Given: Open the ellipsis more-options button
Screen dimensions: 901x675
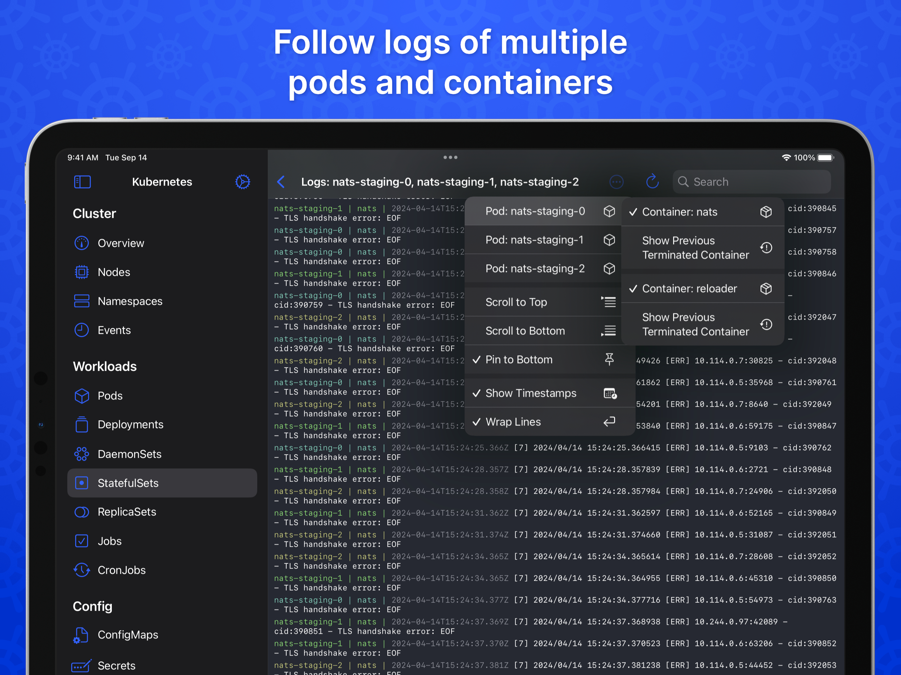Looking at the screenshot, I should 616,182.
